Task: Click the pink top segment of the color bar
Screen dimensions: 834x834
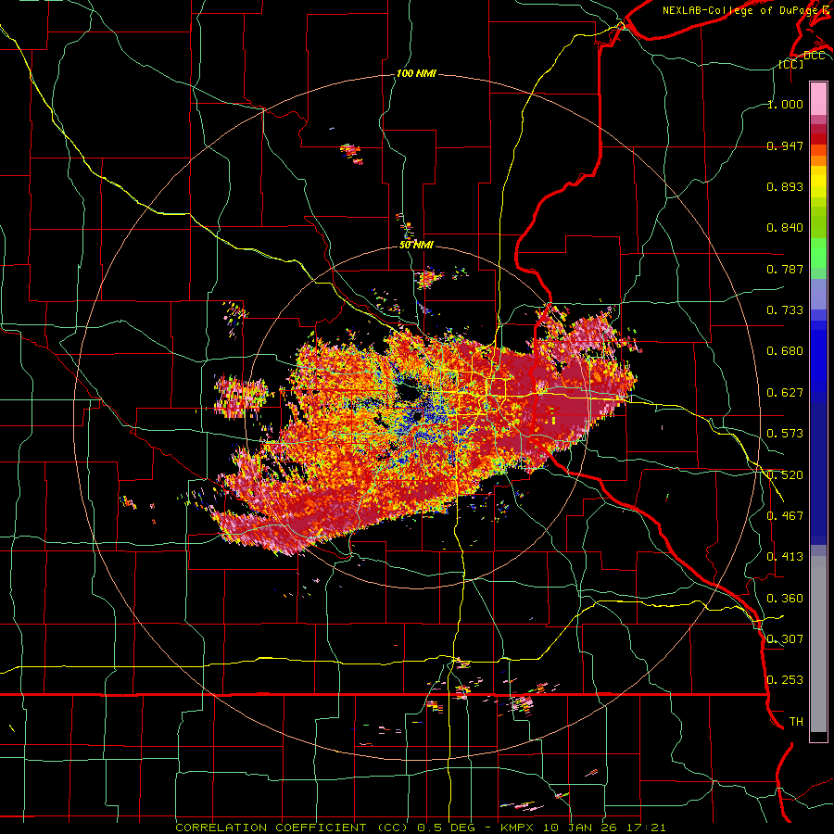Action: [818, 98]
